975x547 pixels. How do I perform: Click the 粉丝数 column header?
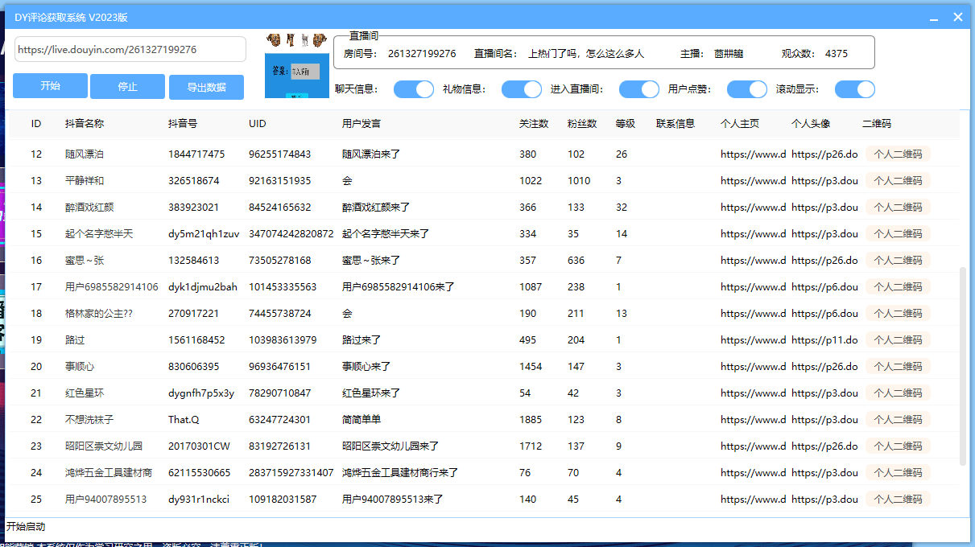point(582,124)
